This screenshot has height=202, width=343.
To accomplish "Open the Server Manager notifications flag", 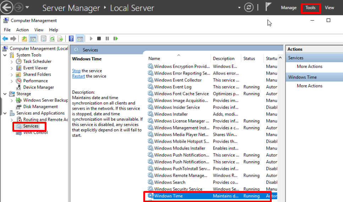I will coord(269,7).
